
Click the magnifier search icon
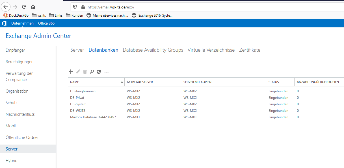tap(92, 72)
